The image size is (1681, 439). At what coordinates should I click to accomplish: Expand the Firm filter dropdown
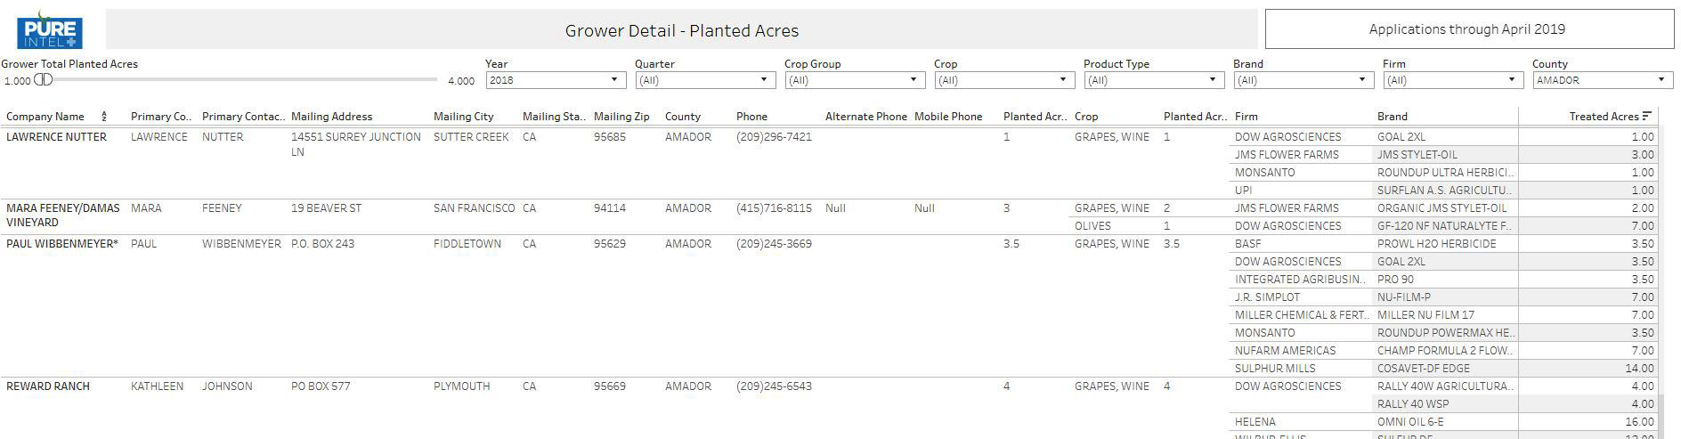1451,80
